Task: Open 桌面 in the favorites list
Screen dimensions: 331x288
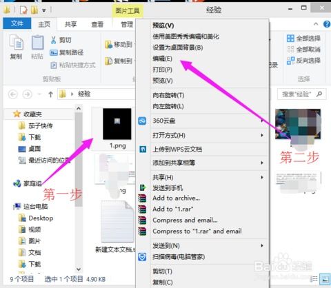Action: coord(34,149)
